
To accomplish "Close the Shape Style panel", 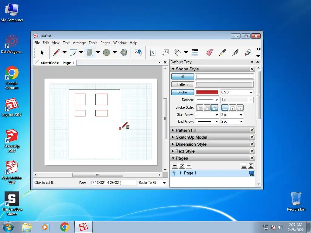I will (252, 69).
